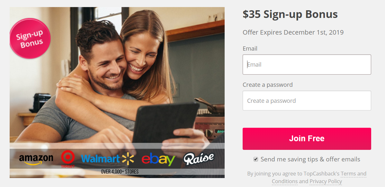Click the Raise logo
Screen dimensions: 385x187
pyautogui.click(x=199, y=159)
